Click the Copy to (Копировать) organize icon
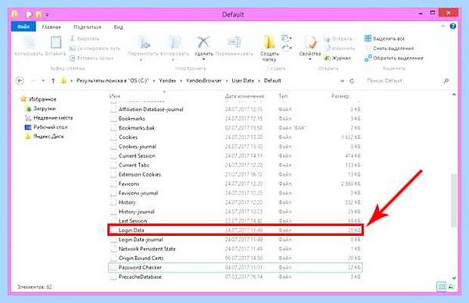Viewport: 469px width, 303px height. pyautogui.click(x=175, y=42)
